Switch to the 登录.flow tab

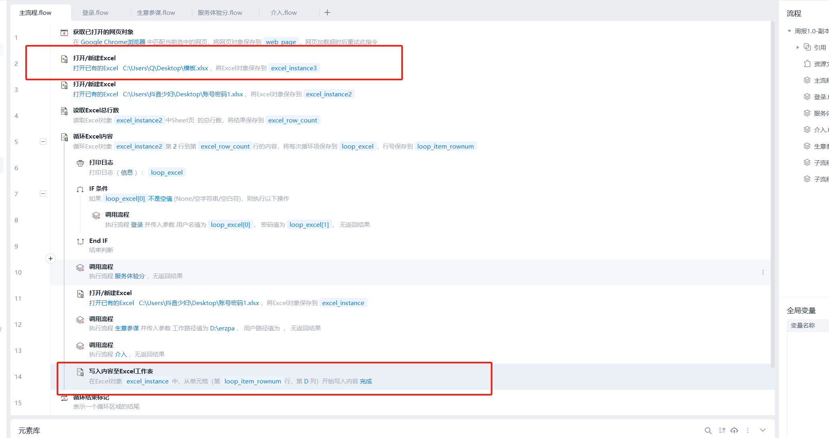(95, 12)
